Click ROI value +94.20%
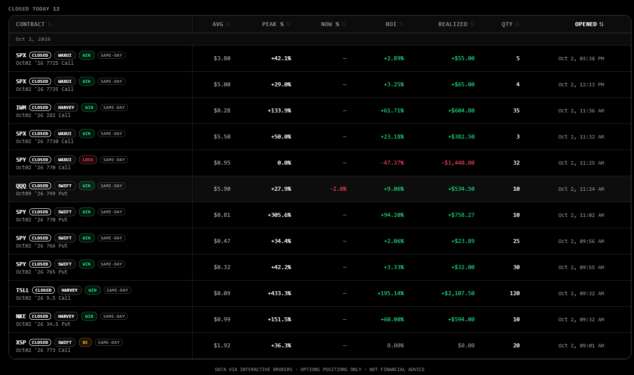This screenshot has height=375, width=634. tap(392, 215)
